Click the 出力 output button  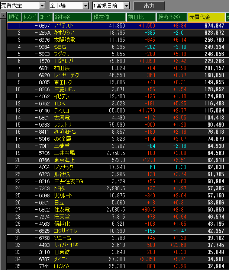(149, 6)
